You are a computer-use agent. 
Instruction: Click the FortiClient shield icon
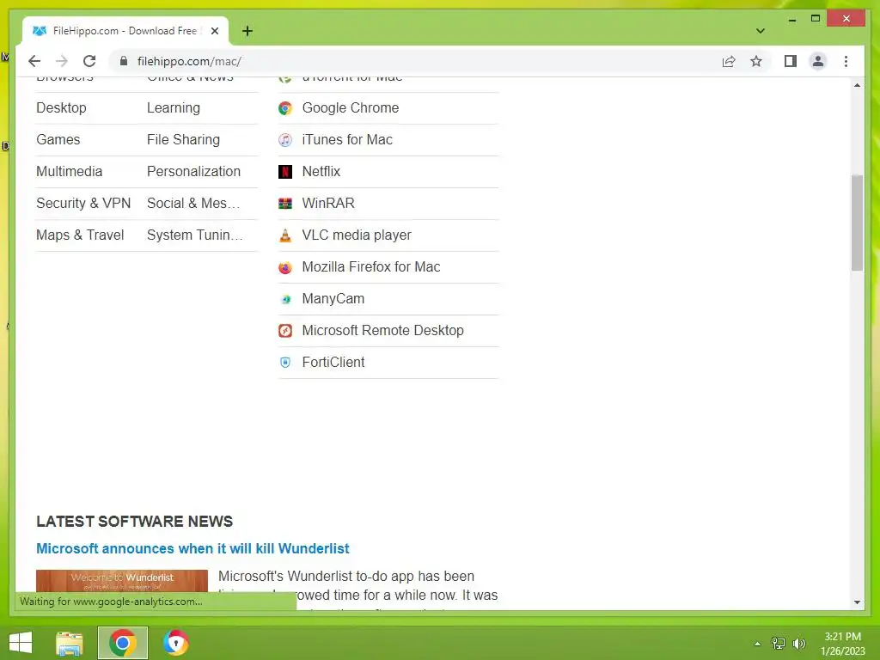coord(285,363)
